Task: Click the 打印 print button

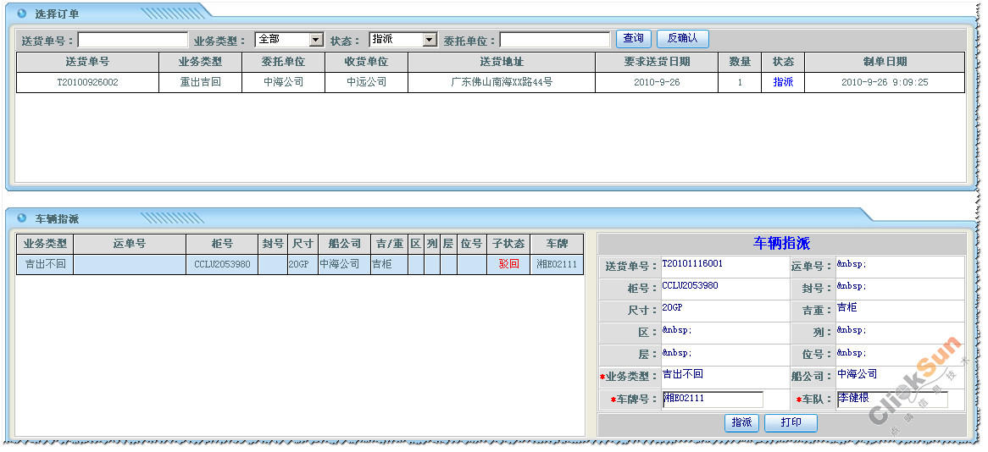Action: point(791,422)
